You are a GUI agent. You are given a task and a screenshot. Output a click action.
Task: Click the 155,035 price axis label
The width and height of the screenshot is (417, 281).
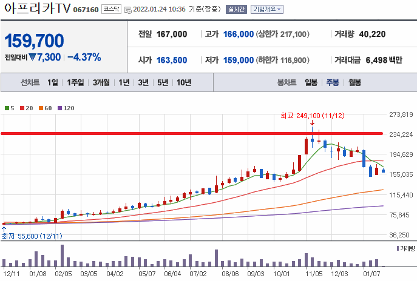coord(401,174)
